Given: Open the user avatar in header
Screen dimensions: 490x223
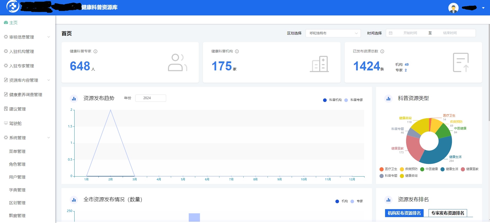Looking at the screenshot, I should pos(453,8).
